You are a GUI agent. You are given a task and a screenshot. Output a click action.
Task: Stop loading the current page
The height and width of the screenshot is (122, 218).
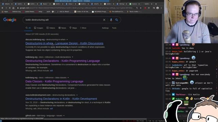click(10, 8)
